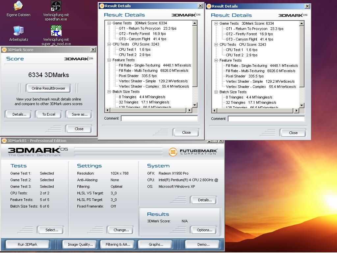Open Options... in the Results panel

204,230
